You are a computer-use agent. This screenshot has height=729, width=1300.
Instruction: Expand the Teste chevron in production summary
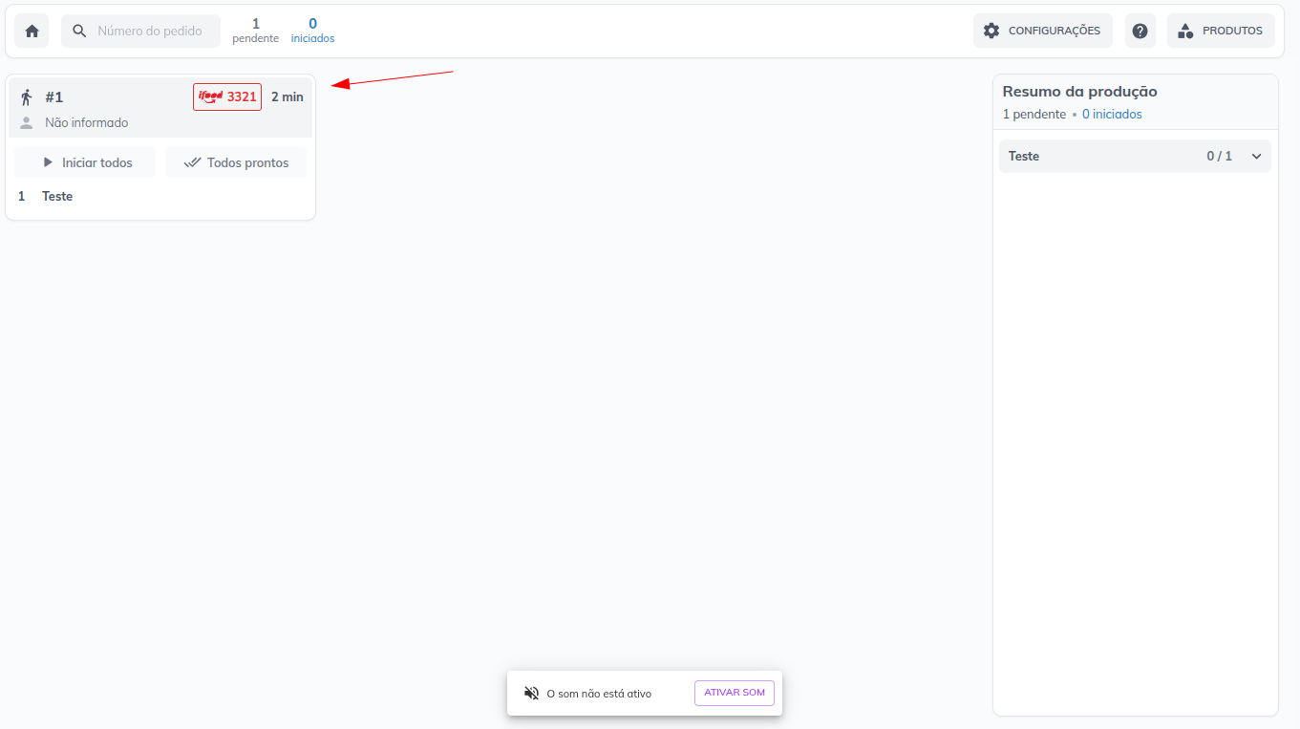point(1256,156)
